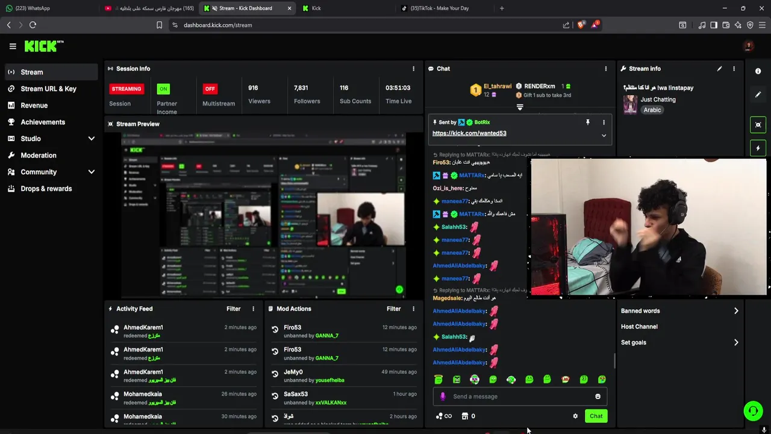Open the emoji picker in message box
The width and height of the screenshot is (771, 434).
coord(598,397)
